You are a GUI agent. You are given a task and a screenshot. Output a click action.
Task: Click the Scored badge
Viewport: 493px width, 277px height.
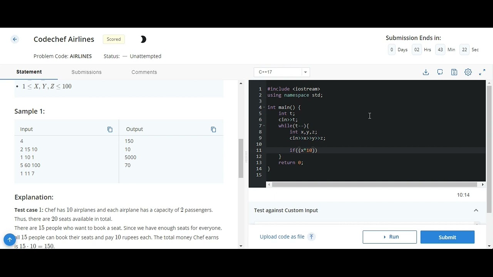point(114,39)
